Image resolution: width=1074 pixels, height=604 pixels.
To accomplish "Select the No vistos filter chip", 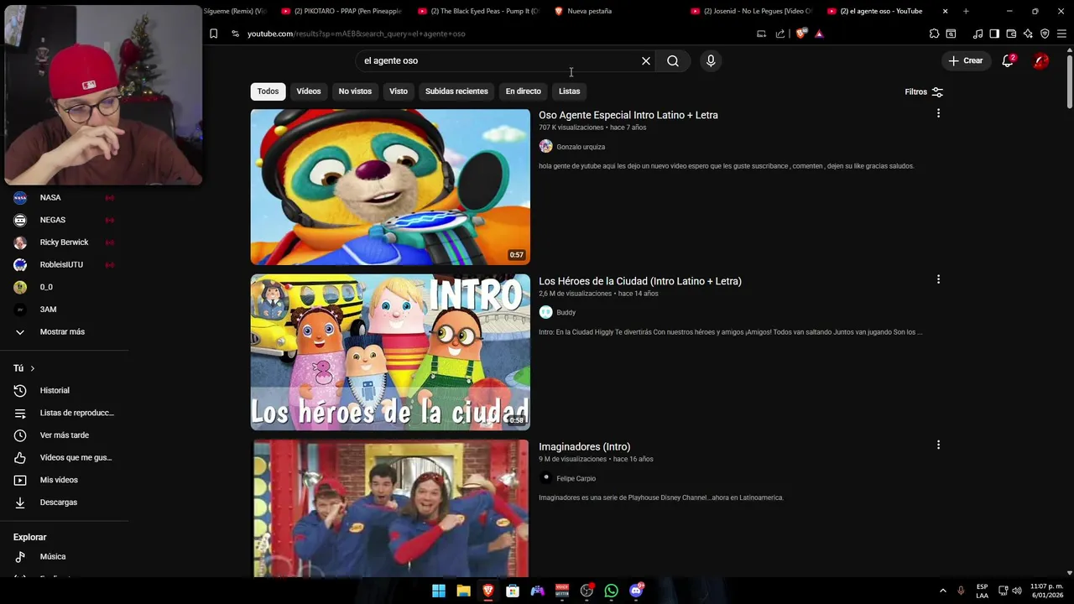I will [355, 91].
